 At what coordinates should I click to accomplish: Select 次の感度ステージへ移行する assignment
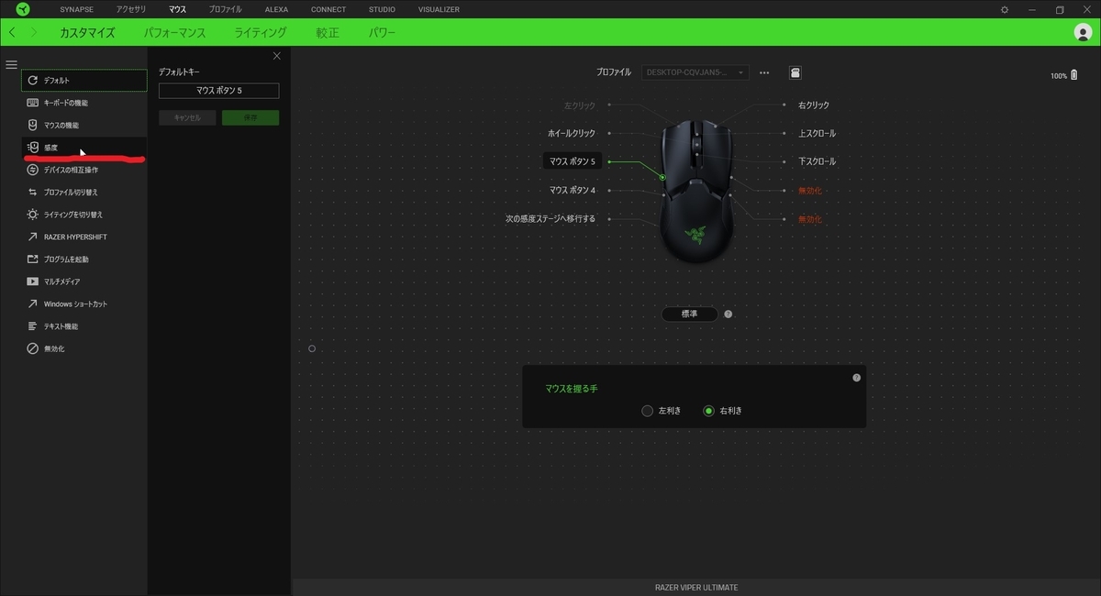pos(550,218)
